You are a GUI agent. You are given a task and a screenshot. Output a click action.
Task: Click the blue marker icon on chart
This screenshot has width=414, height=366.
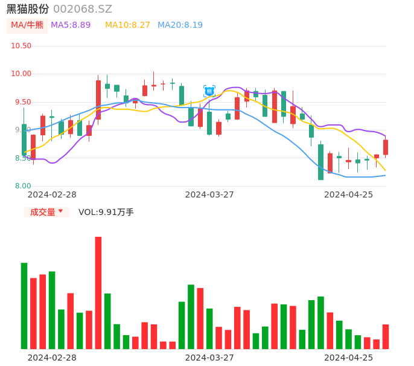pos(209,91)
